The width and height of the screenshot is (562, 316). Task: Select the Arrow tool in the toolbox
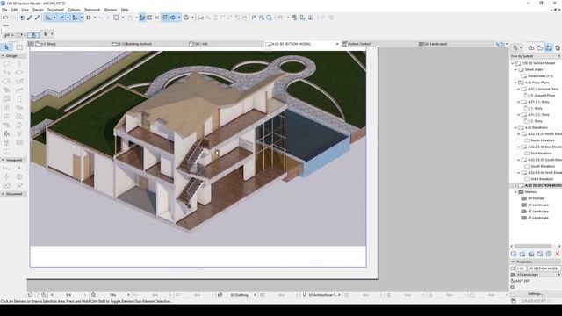[7, 47]
